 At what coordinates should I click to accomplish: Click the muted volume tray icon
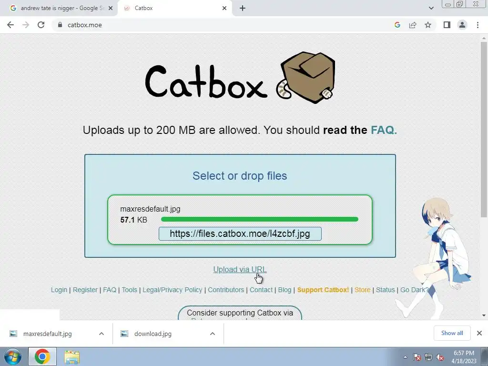tap(440, 357)
